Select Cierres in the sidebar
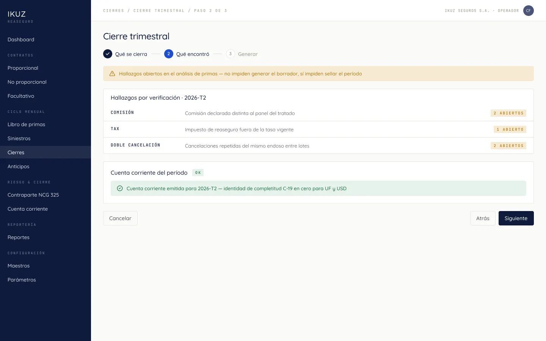Viewport: 546px width, 341px height. pos(45,152)
